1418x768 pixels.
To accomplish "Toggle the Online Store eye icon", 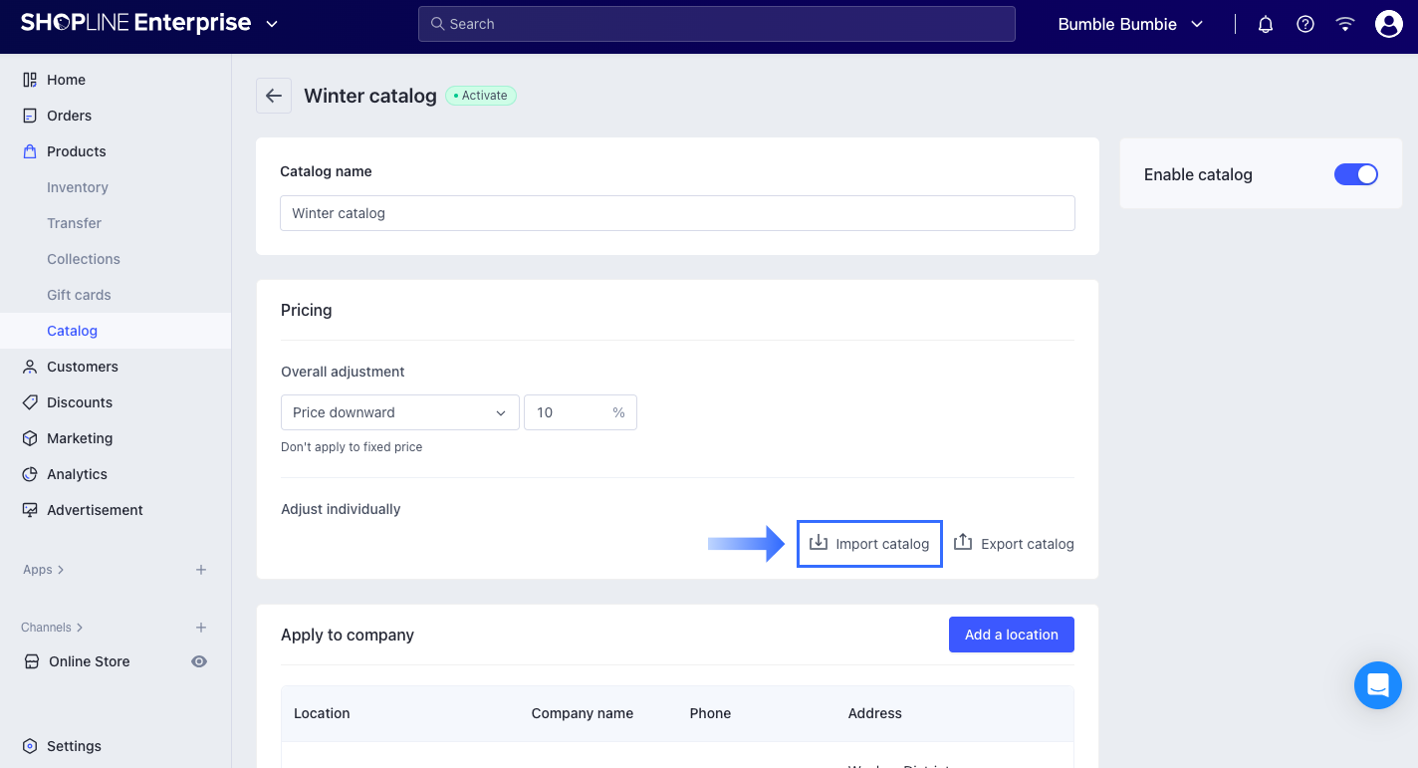I will click(x=199, y=661).
